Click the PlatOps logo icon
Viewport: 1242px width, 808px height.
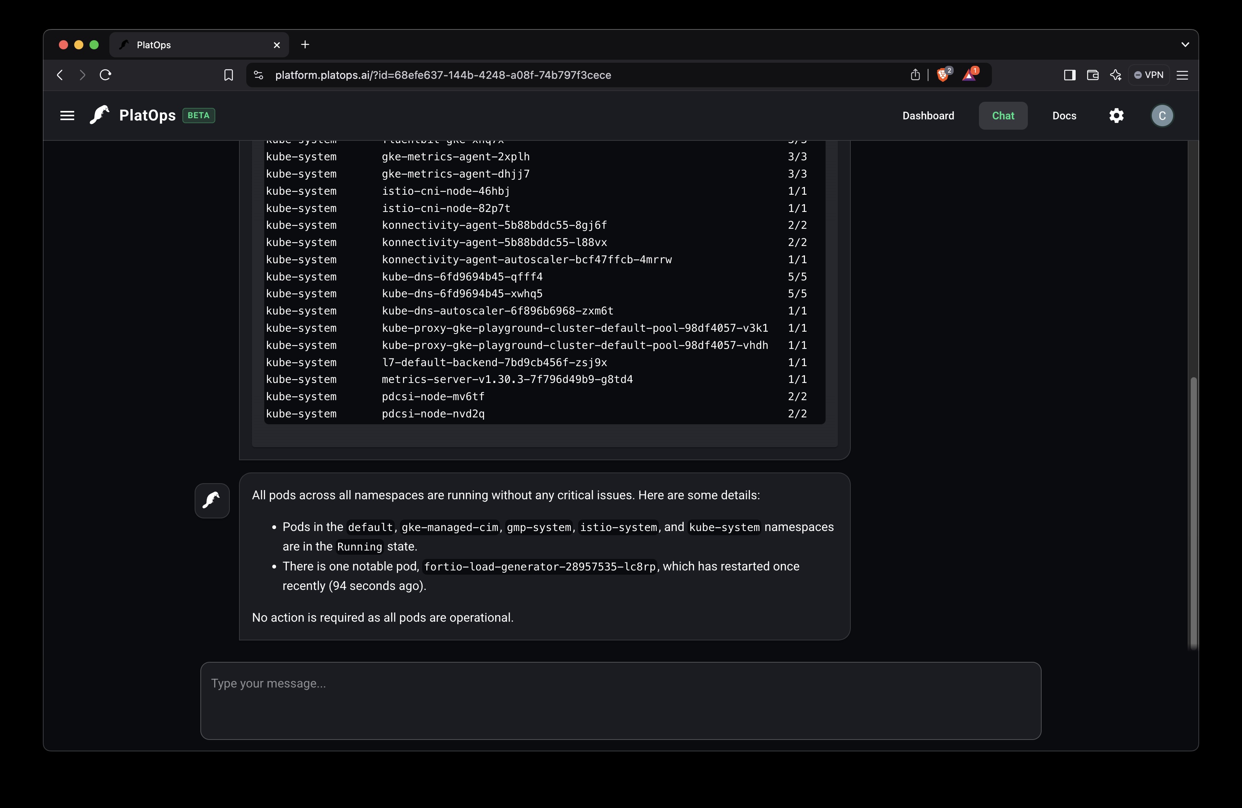[x=99, y=115]
